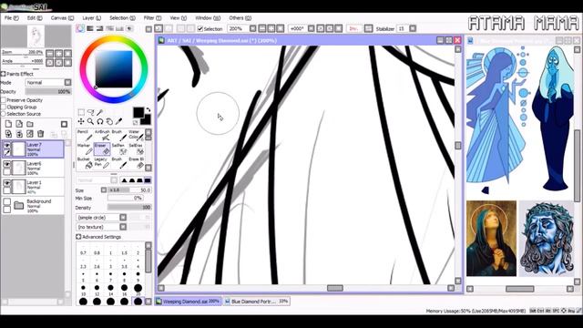Click the foreground color swatch
Viewport: 583px width, 328px height.
pyautogui.click(x=138, y=112)
